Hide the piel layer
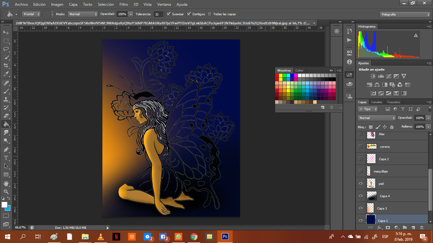Image resolution: width=433 pixels, height=243 pixels. [360, 184]
